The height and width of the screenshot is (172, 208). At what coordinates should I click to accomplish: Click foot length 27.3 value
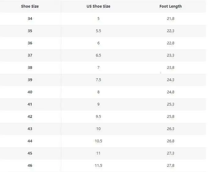171,153
